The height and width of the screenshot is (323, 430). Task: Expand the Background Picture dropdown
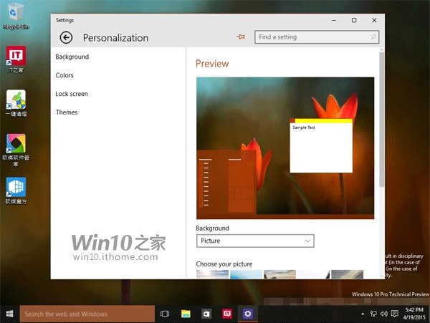255,241
